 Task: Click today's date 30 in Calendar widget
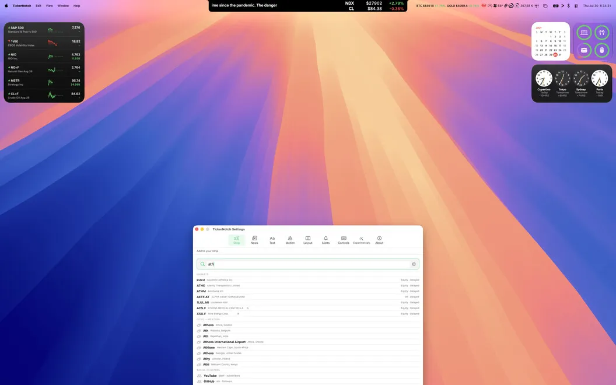[x=555, y=55]
